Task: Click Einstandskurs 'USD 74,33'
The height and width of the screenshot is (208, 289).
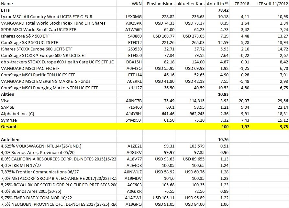Action: click(x=159, y=23)
